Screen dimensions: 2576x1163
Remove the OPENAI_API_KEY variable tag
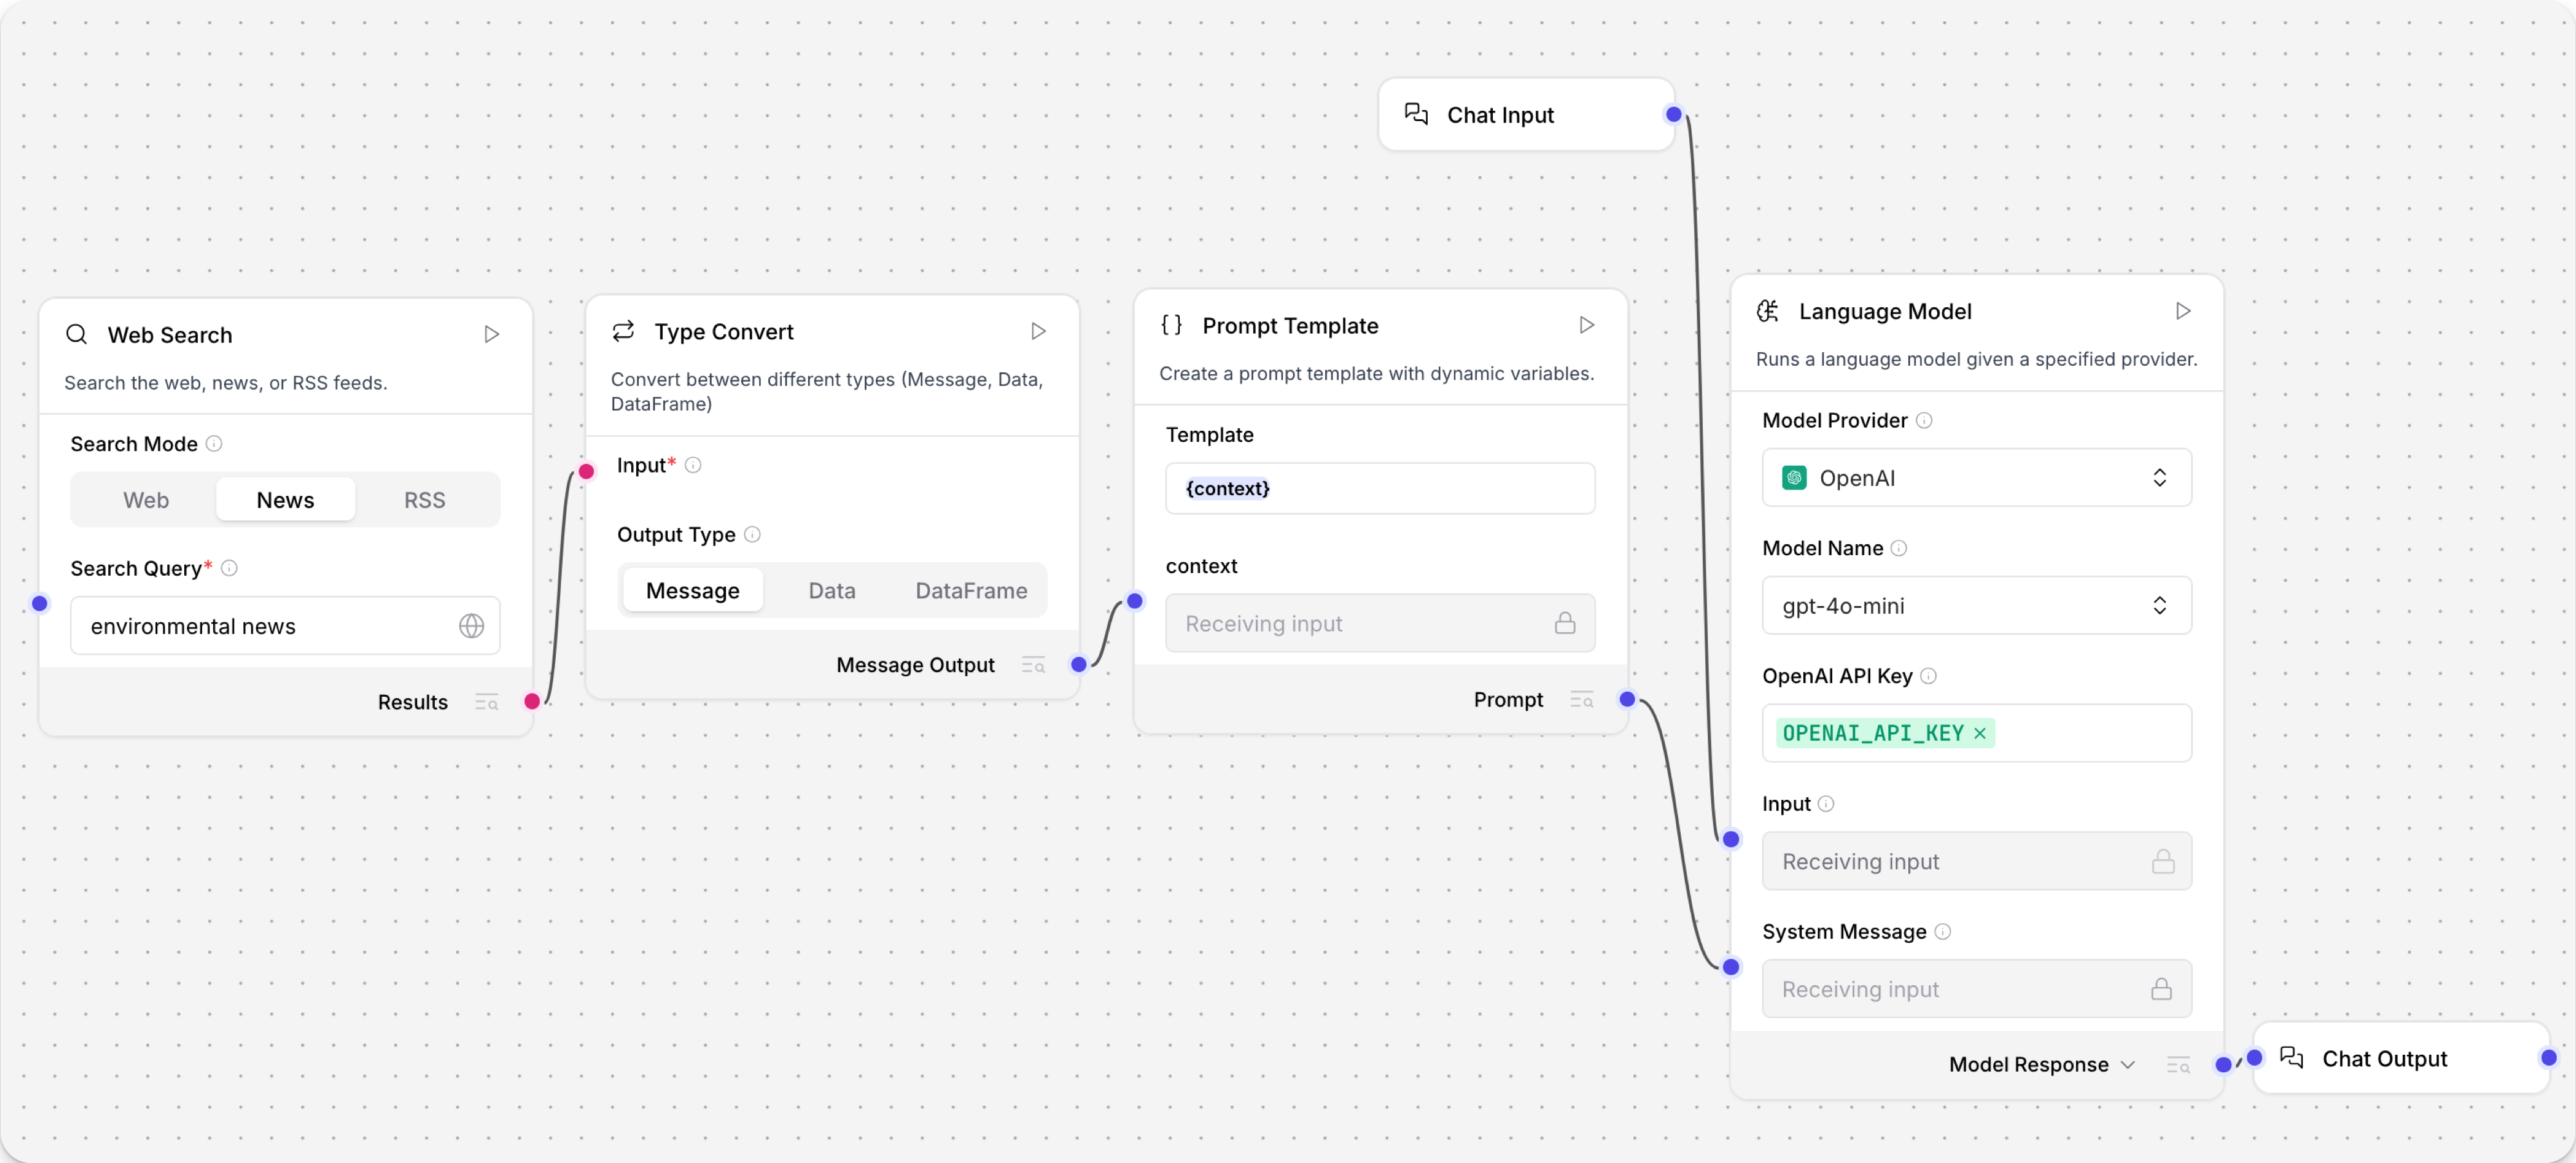[1980, 733]
